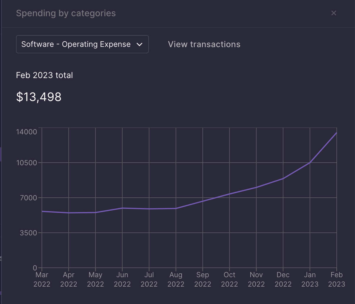Screen dimensions: 355x304
Task: Click the 10500 y-axis label
Action: pos(27,163)
